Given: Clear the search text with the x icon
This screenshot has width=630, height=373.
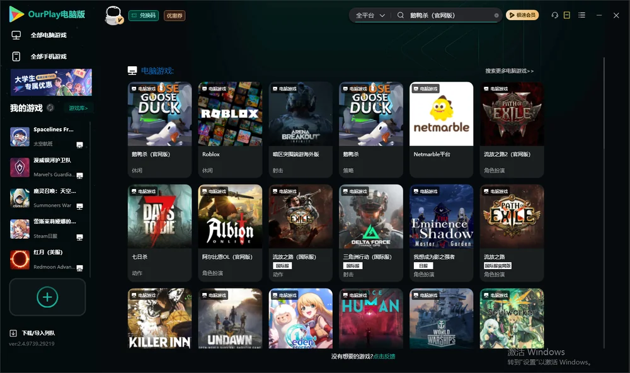Looking at the screenshot, I should tap(496, 15).
